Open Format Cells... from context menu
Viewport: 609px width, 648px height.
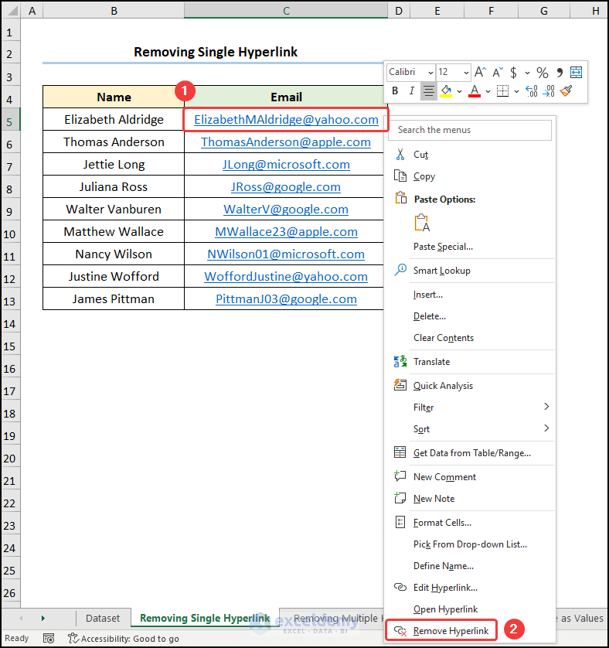point(470,523)
